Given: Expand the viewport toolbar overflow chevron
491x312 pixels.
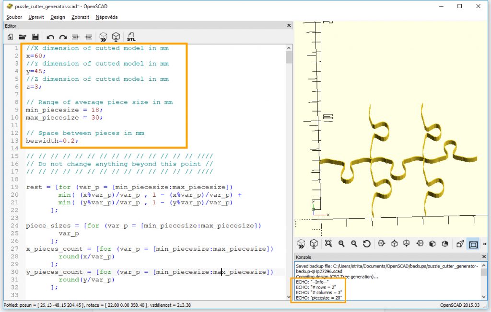Looking at the screenshot, I should [485, 244].
